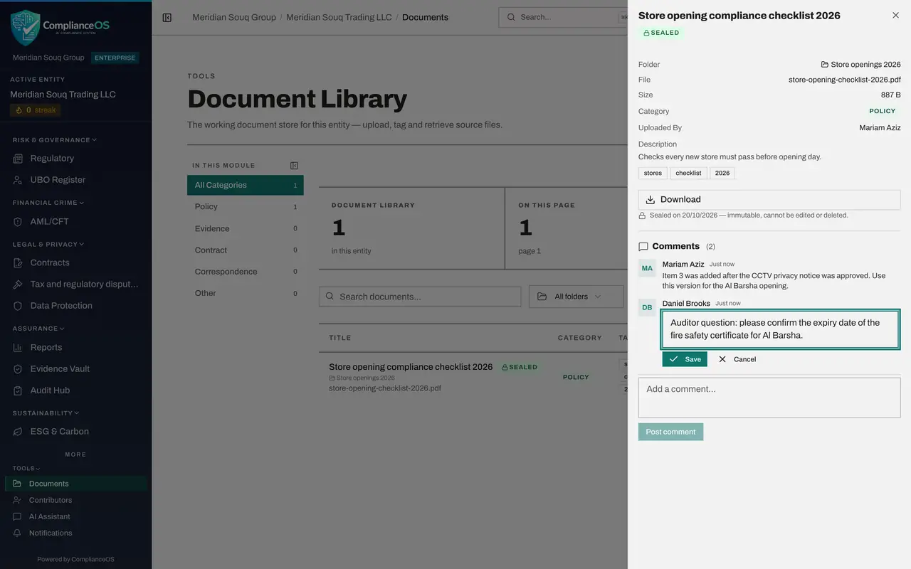Open Meridian Souq Trading LLC breadcrumb
Screen dimensions: 911x569
[339, 17]
